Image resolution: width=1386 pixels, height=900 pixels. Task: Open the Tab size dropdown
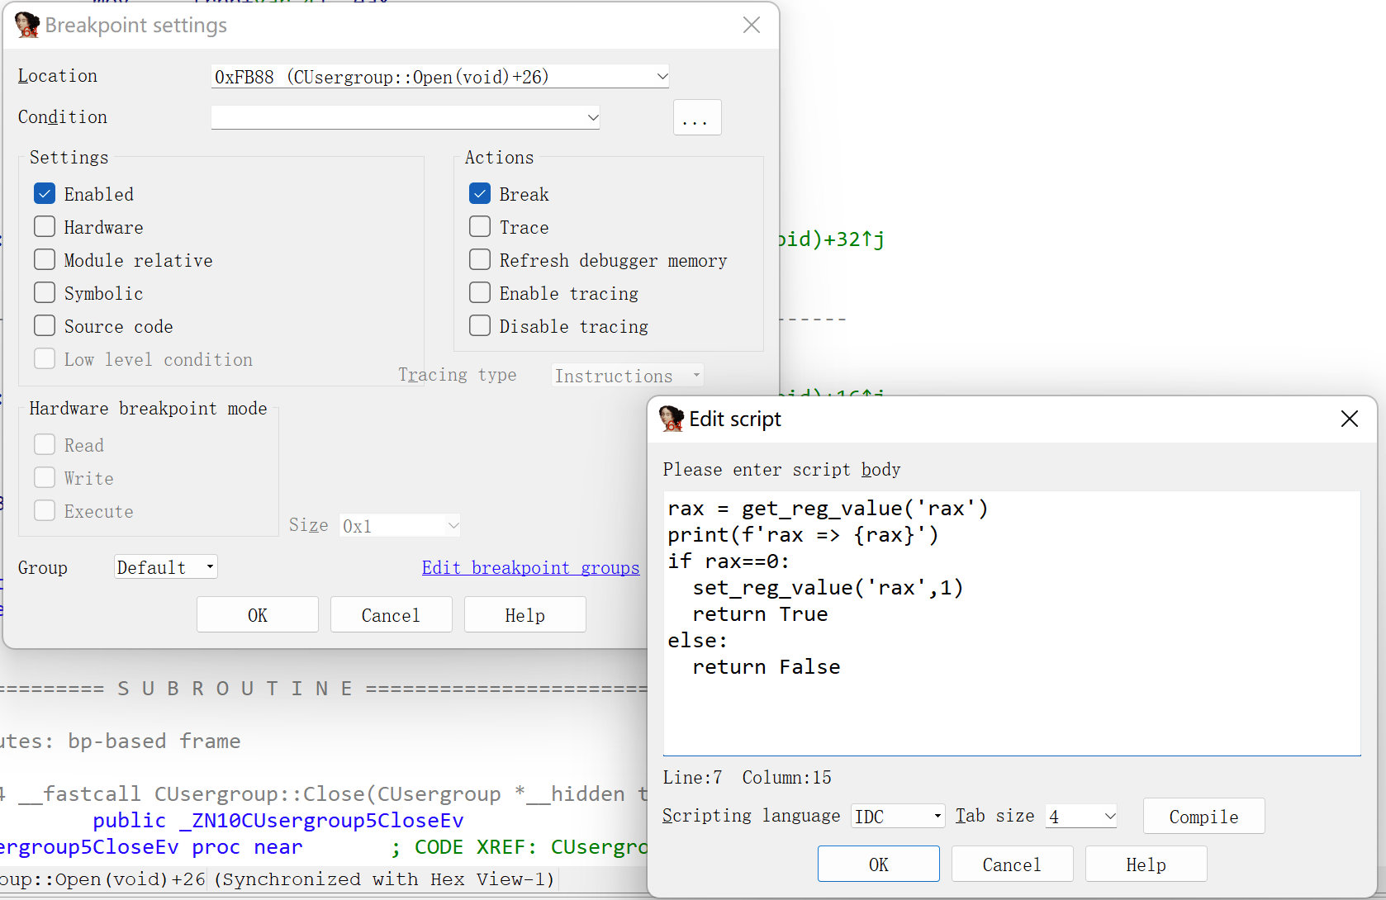coord(1109,817)
